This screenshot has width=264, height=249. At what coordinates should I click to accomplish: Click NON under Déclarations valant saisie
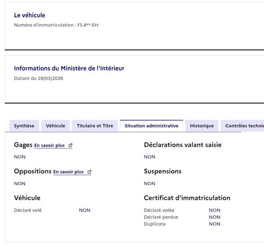(x=150, y=157)
